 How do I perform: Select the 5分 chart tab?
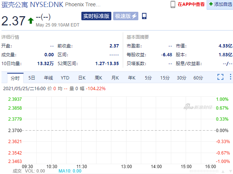[x=148, y=78]
